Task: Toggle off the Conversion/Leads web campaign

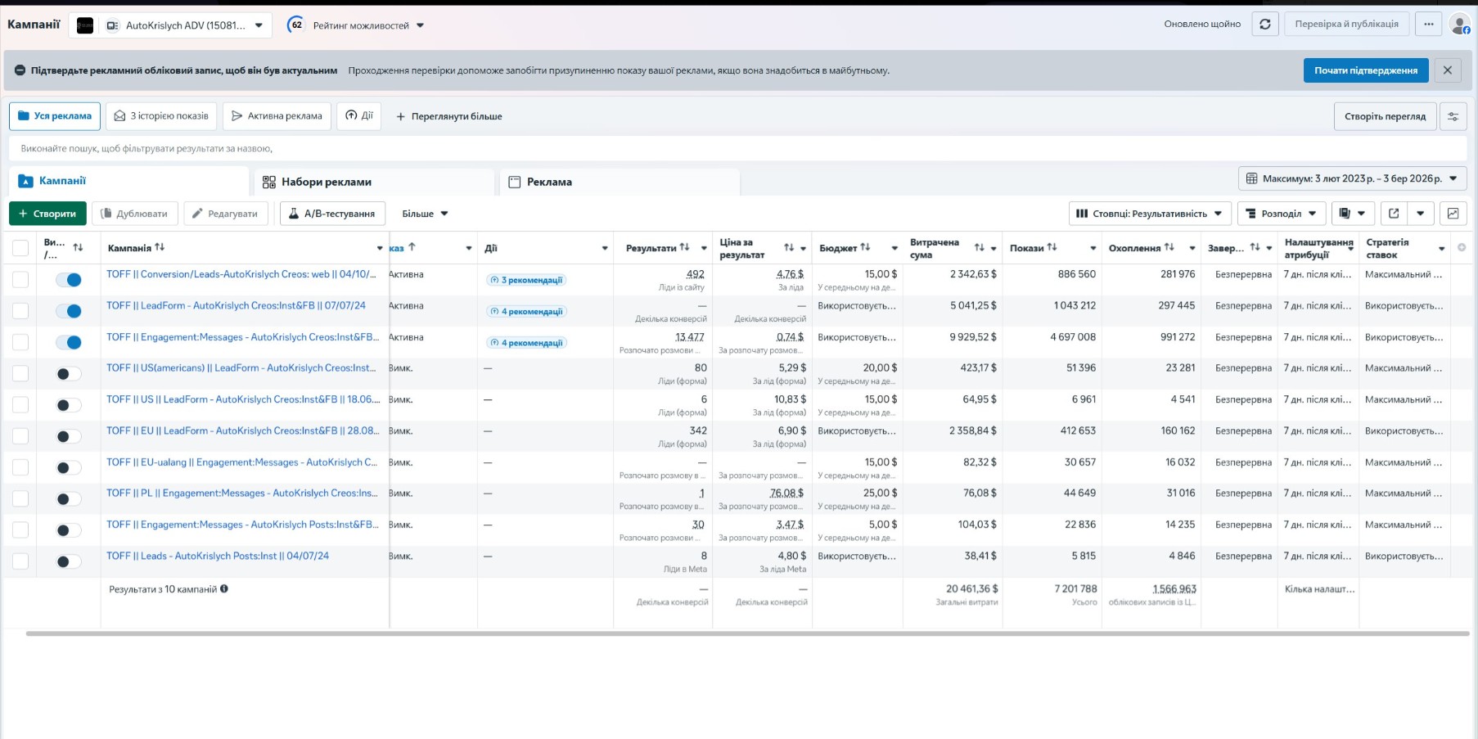Action: (x=69, y=280)
